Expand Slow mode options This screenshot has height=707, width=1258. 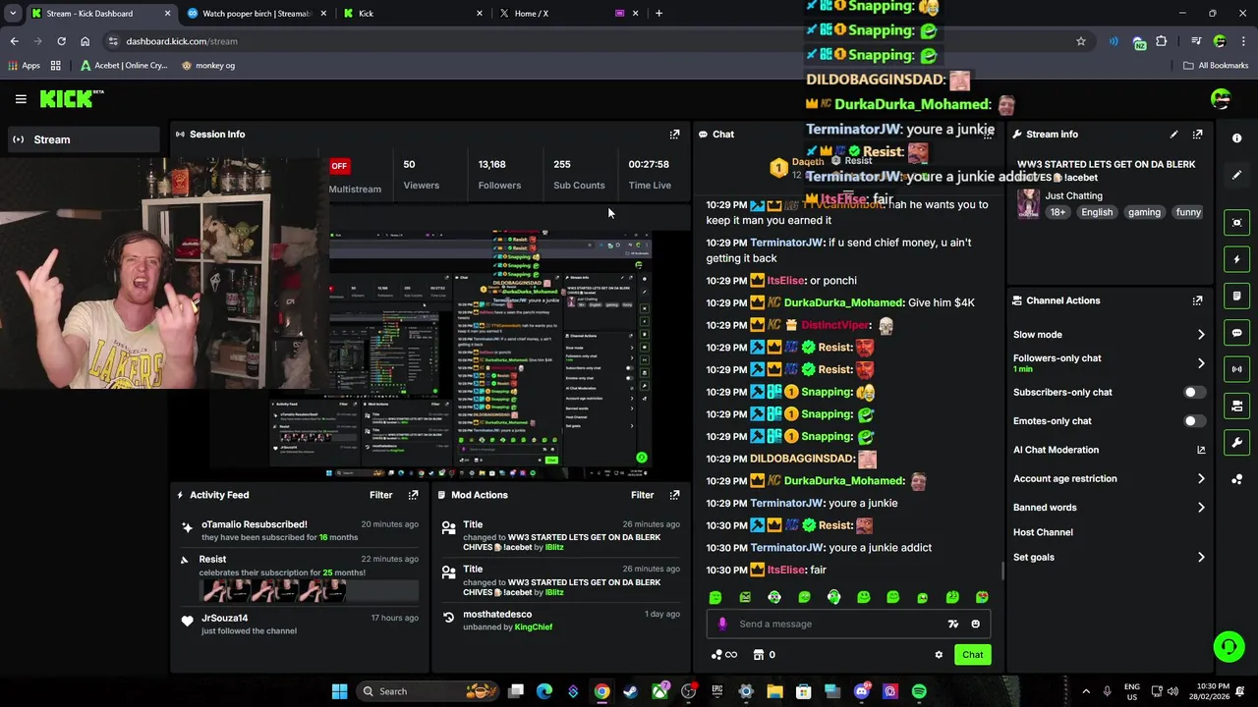pyautogui.click(x=1201, y=335)
